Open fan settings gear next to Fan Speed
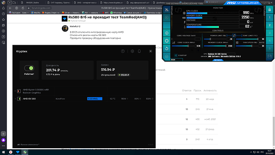The width and height of the screenshot is (275, 155). pos(237,42)
